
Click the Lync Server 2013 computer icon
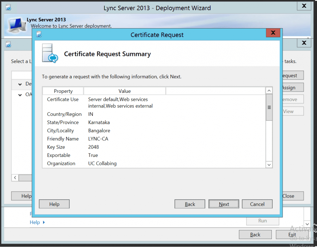click(16, 25)
